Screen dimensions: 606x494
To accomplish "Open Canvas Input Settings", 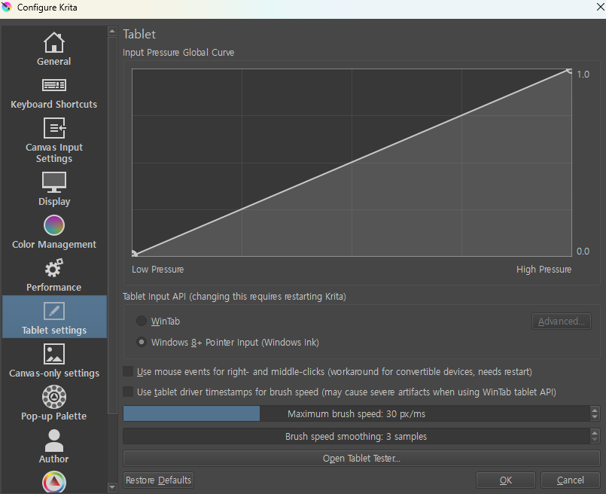I will 53,140.
